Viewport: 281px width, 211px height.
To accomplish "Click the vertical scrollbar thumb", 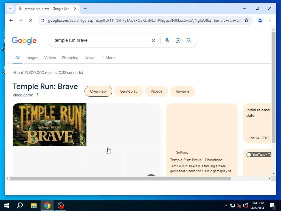I will click(x=274, y=87).
